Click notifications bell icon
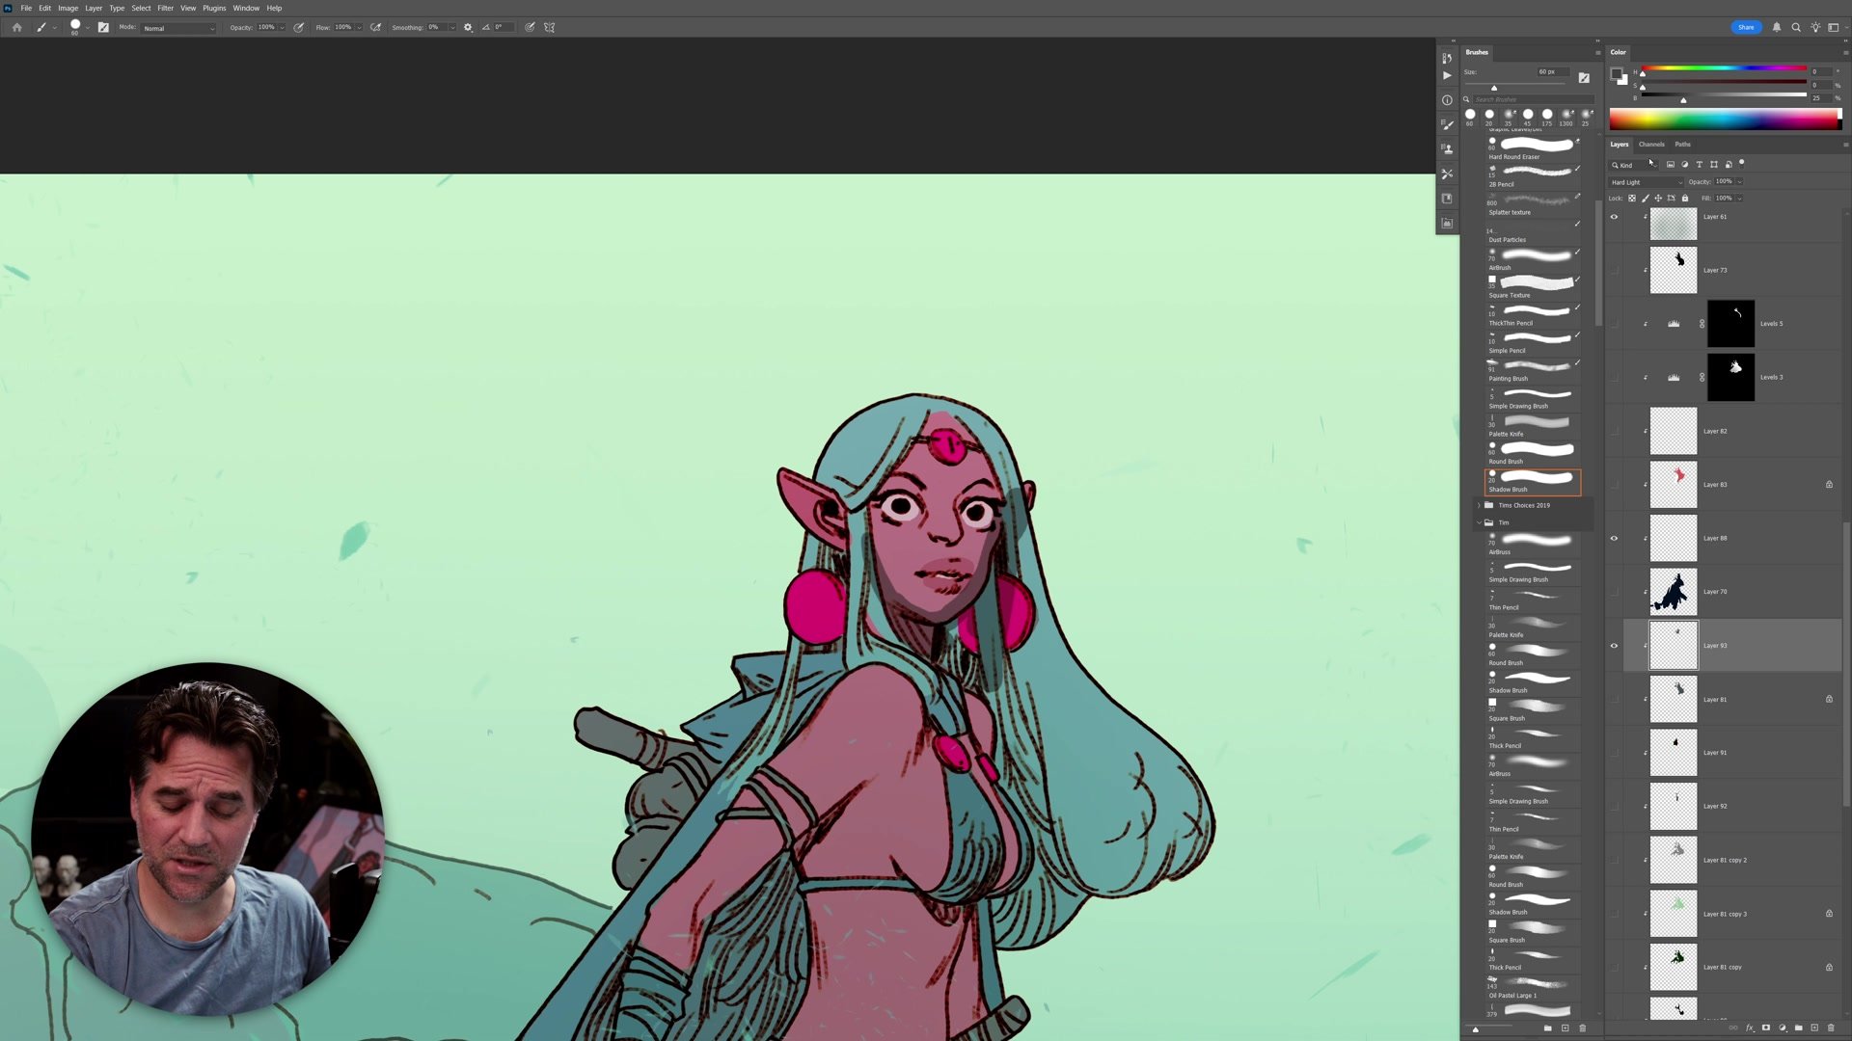The height and width of the screenshot is (1041, 1852). coord(1777,28)
